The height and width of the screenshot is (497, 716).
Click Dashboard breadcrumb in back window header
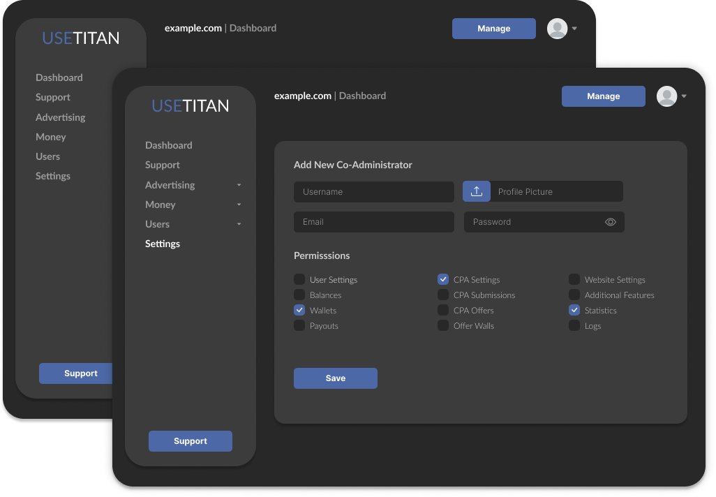[253, 29]
